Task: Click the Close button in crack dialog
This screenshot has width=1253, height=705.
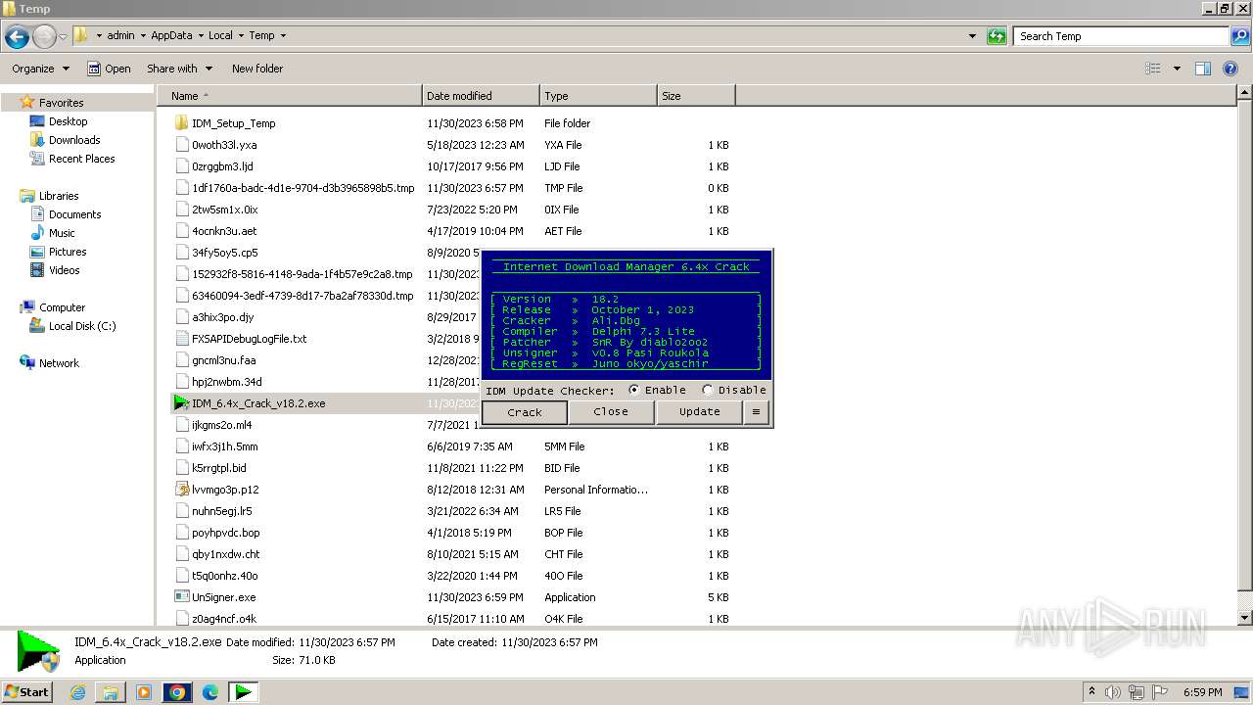Action: click(x=611, y=412)
